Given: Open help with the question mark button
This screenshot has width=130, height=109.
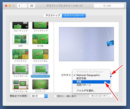Looking at the screenshot, I should [117, 96].
